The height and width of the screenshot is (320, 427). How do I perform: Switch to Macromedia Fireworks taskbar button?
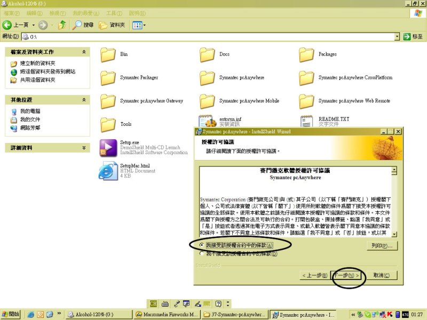coord(167,315)
